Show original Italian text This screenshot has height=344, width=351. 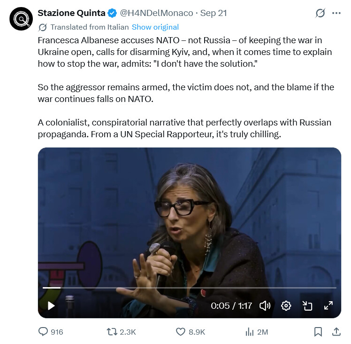[155, 27]
